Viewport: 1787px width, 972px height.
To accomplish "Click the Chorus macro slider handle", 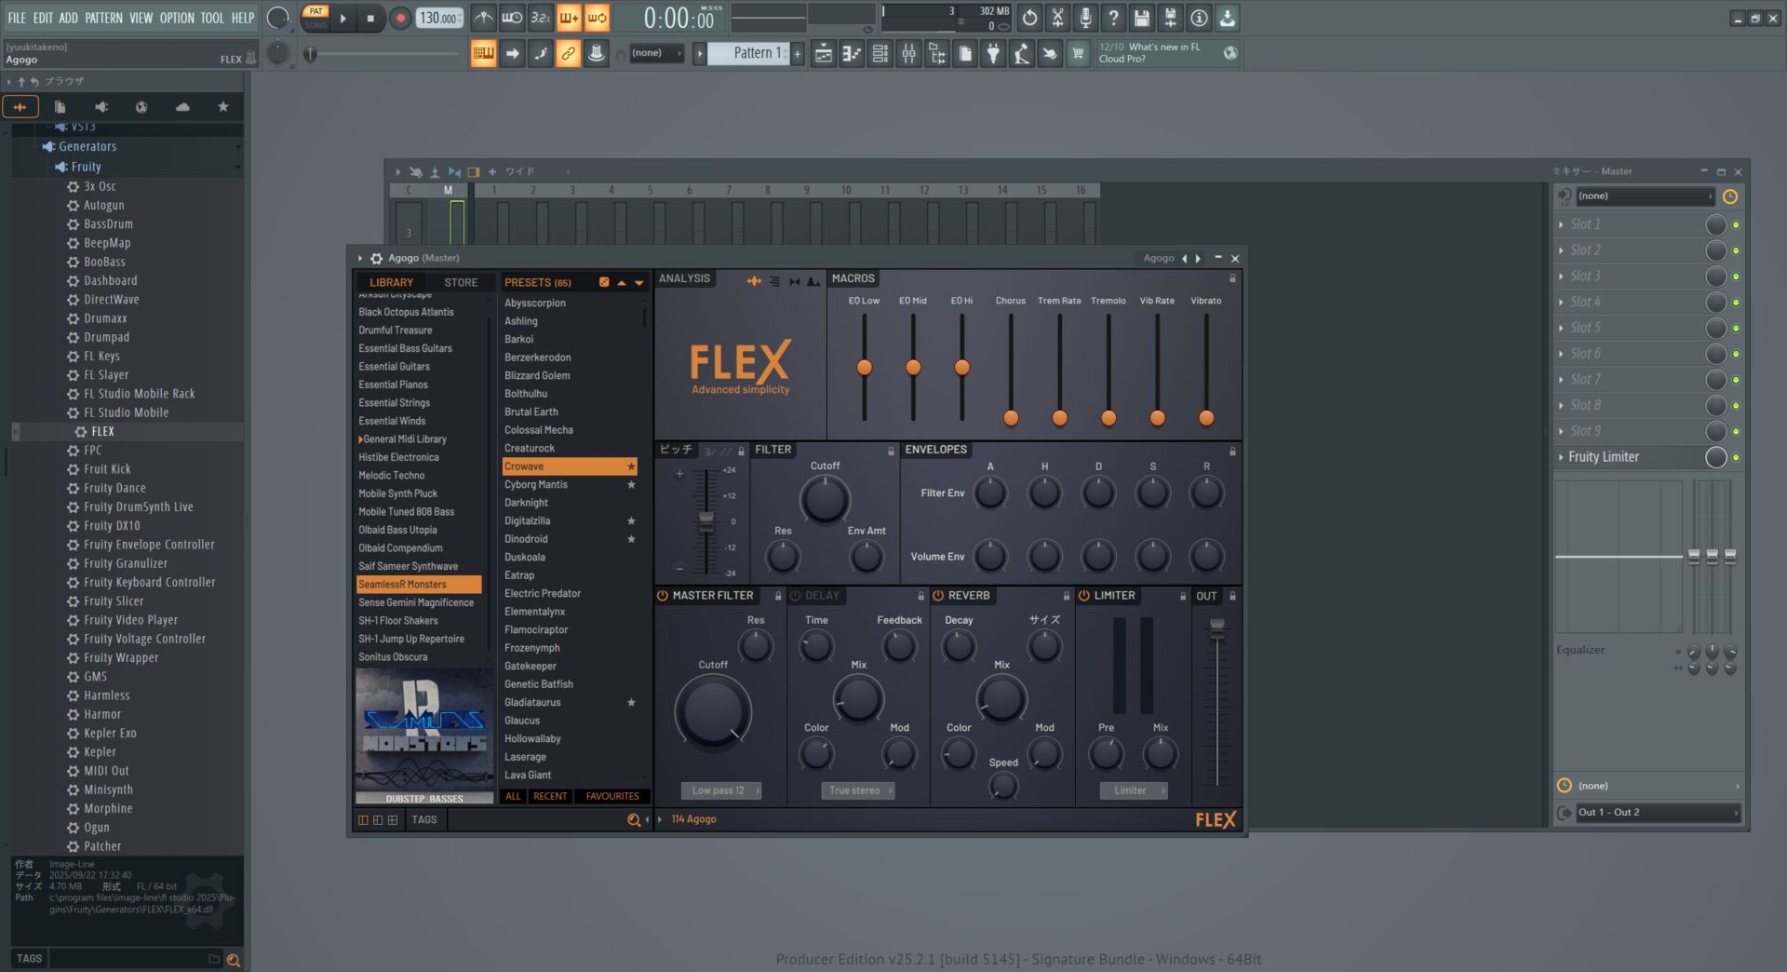I will [x=1011, y=418].
